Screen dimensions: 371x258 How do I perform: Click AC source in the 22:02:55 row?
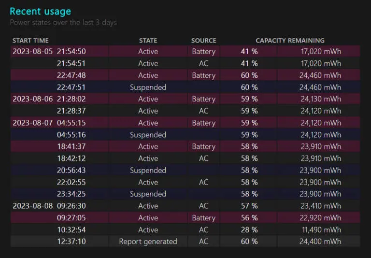[204, 182]
